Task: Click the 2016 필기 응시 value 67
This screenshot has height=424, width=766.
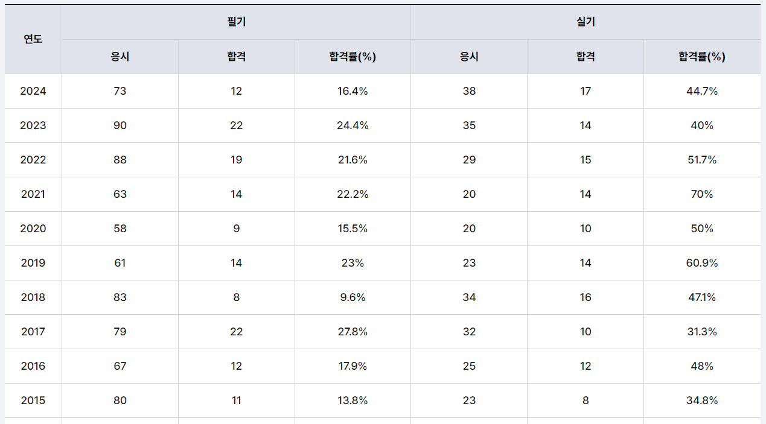Action: click(x=120, y=366)
